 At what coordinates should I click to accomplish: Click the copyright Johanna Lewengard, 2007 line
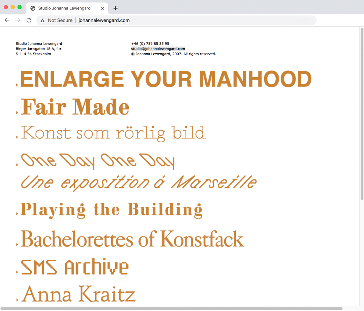(x=174, y=54)
